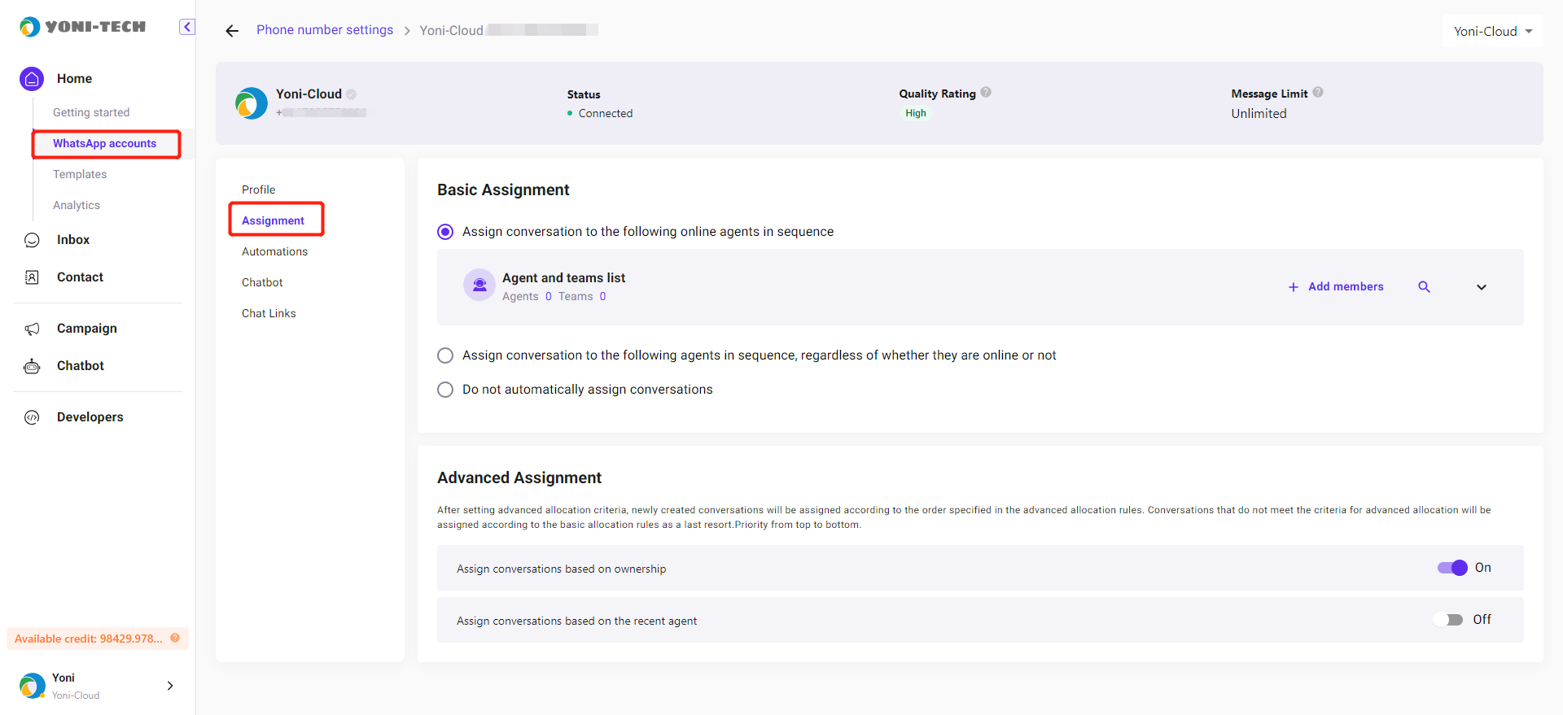
Task: Open the Profile settings tab
Action: (x=259, y=190)
